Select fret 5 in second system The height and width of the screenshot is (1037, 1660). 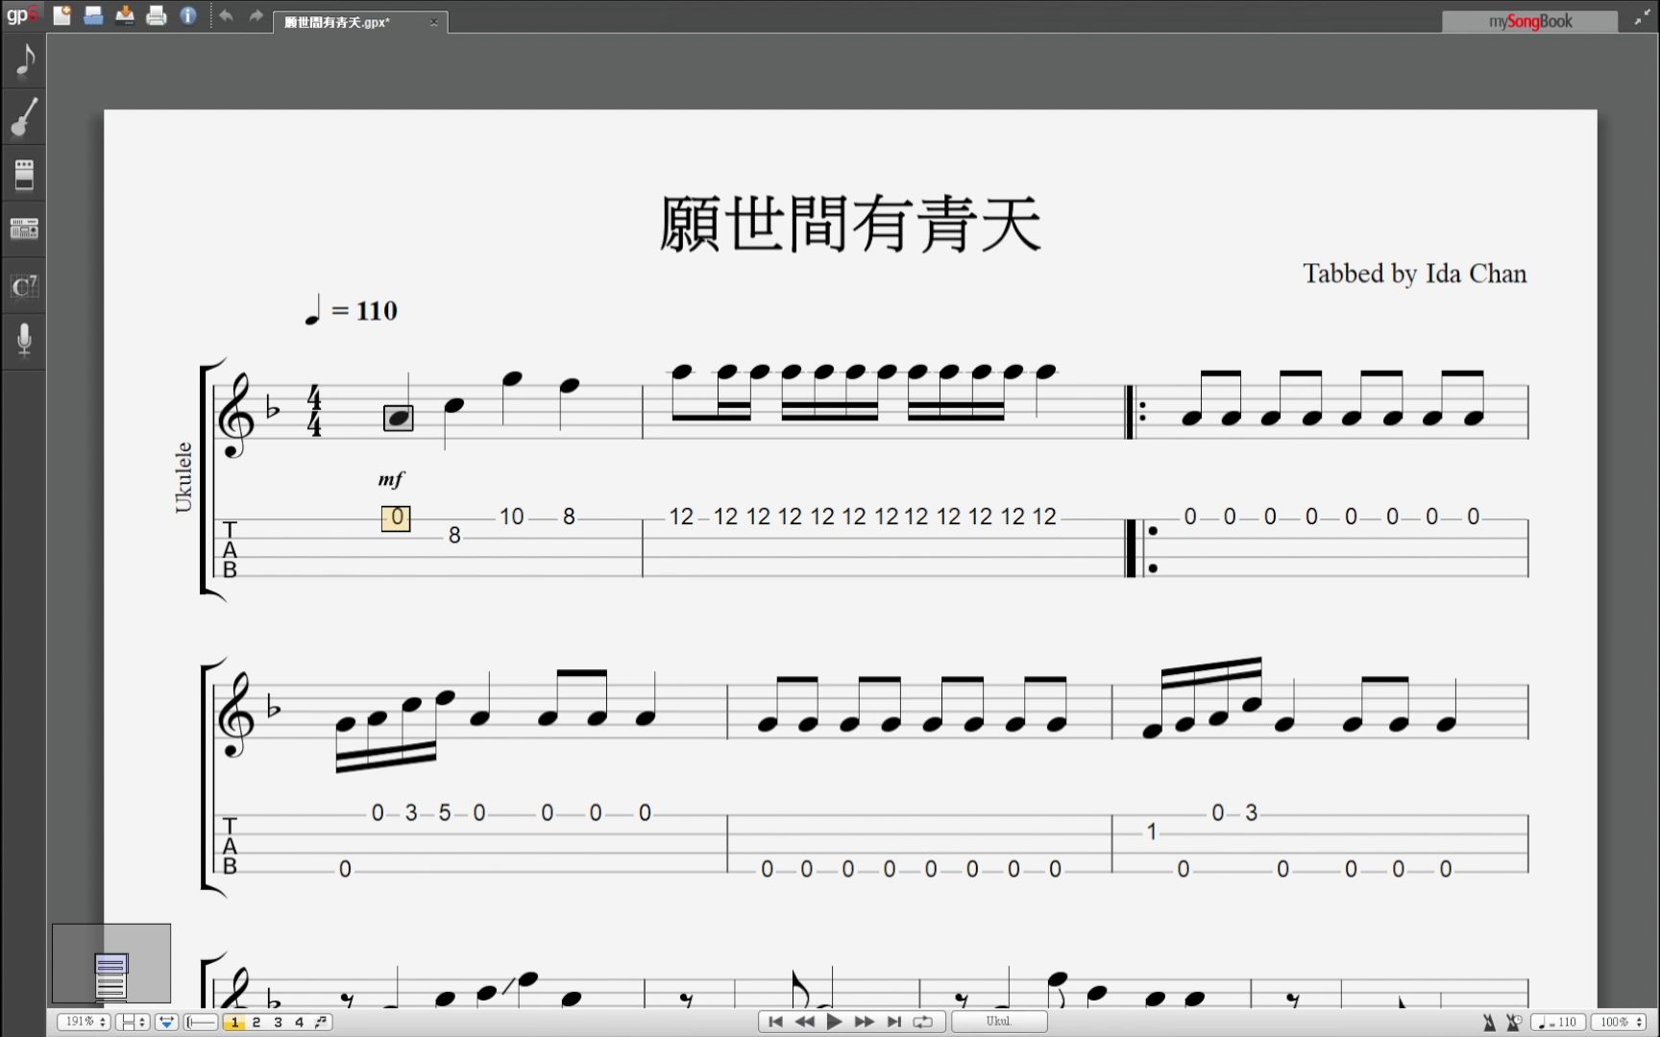coord(444,813)
